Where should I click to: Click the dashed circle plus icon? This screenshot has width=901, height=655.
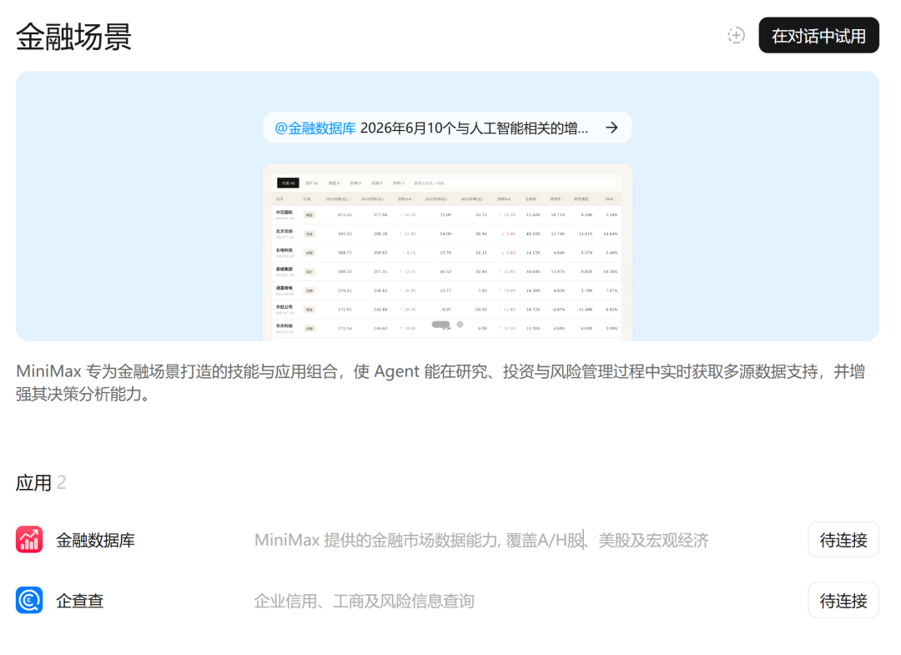tap(736, 35)
